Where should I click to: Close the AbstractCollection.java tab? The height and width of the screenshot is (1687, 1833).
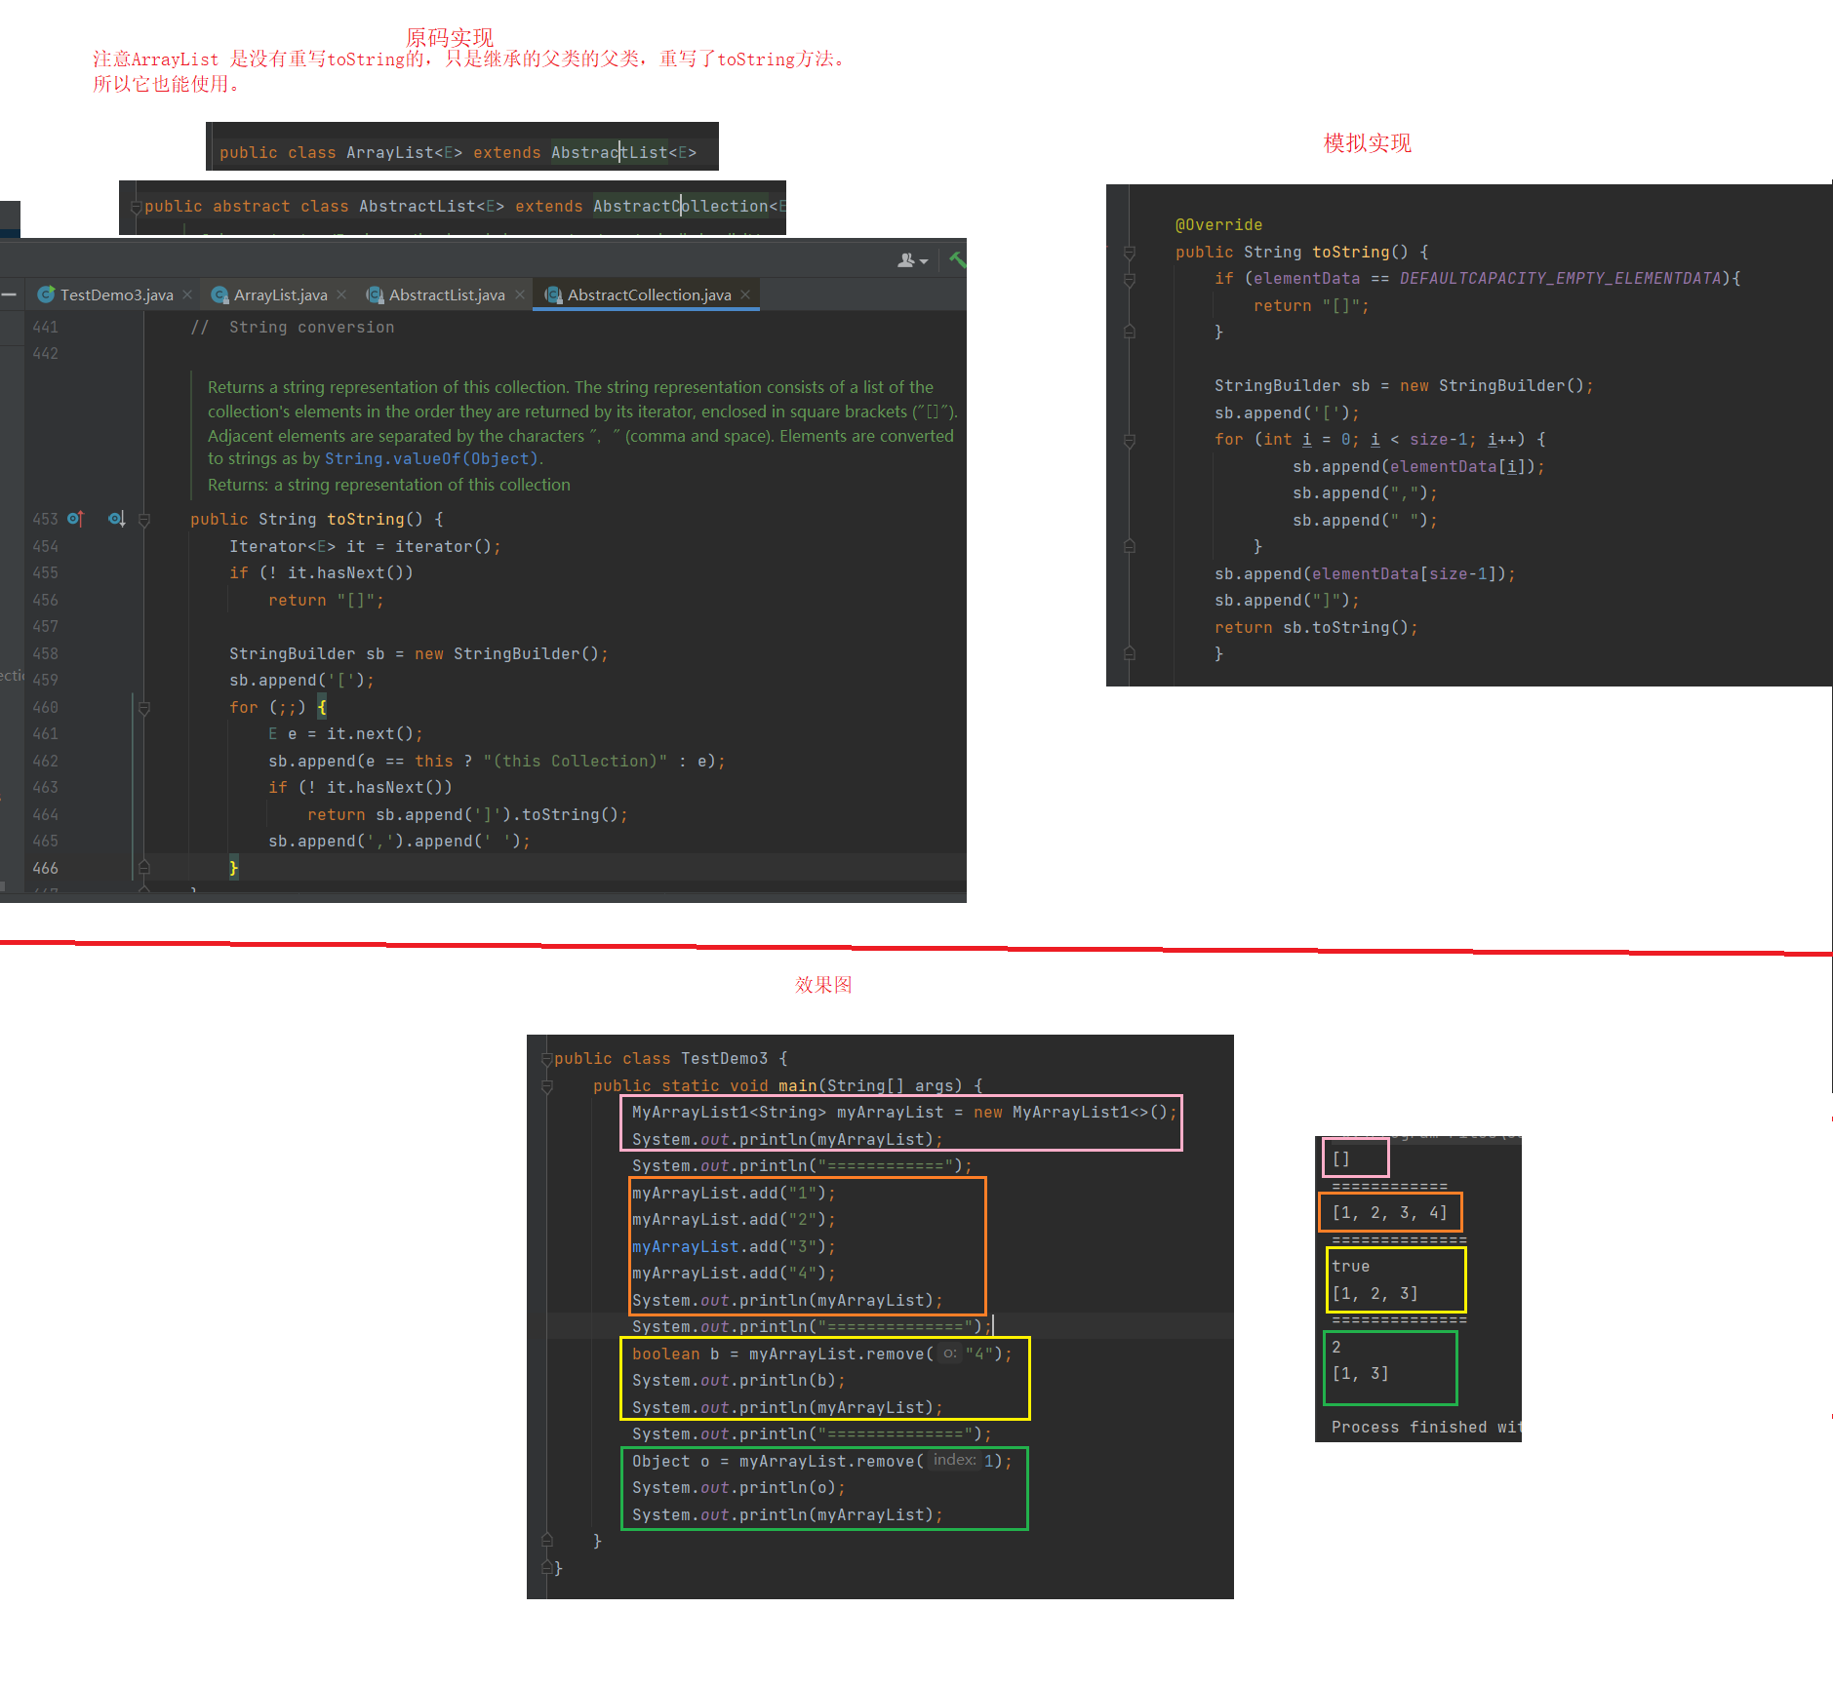click(745, 294)
